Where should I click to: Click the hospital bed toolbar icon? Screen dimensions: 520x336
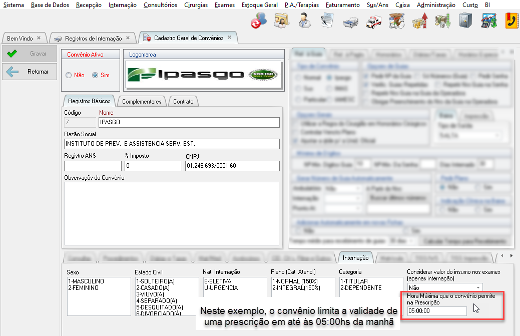(350, 21)
